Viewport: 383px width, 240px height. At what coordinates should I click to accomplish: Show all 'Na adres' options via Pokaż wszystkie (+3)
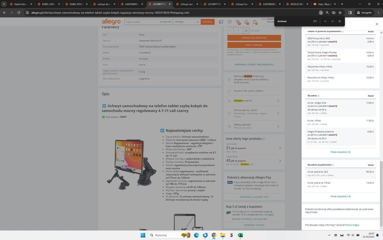340,152
